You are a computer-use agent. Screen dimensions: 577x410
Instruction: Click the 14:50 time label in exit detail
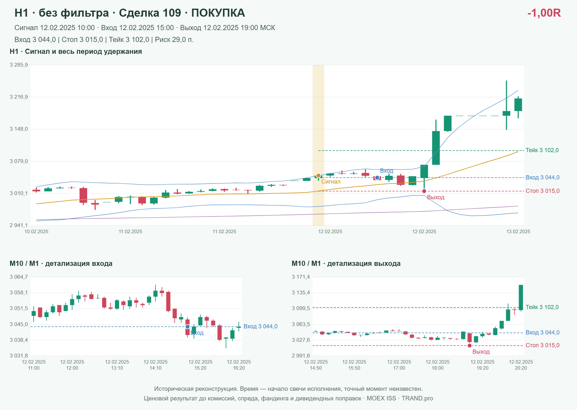(x=316, y=368)
